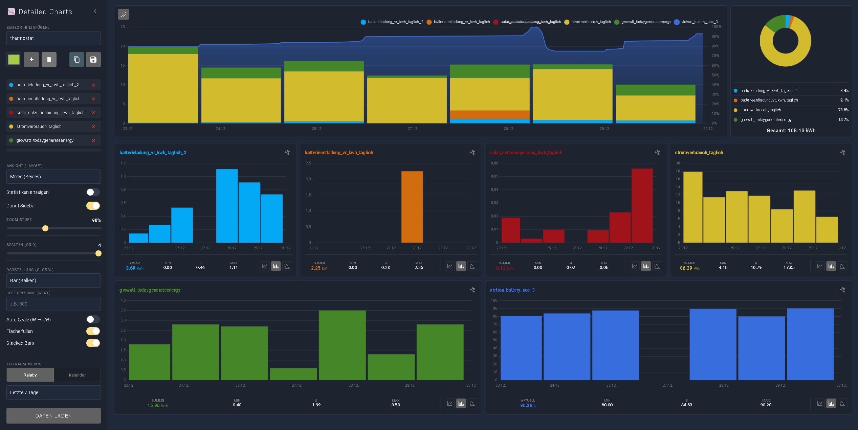858x430 pixels.
Task: Disable the Donut Sidebar toggle
Action: click(x=93, y=205)
